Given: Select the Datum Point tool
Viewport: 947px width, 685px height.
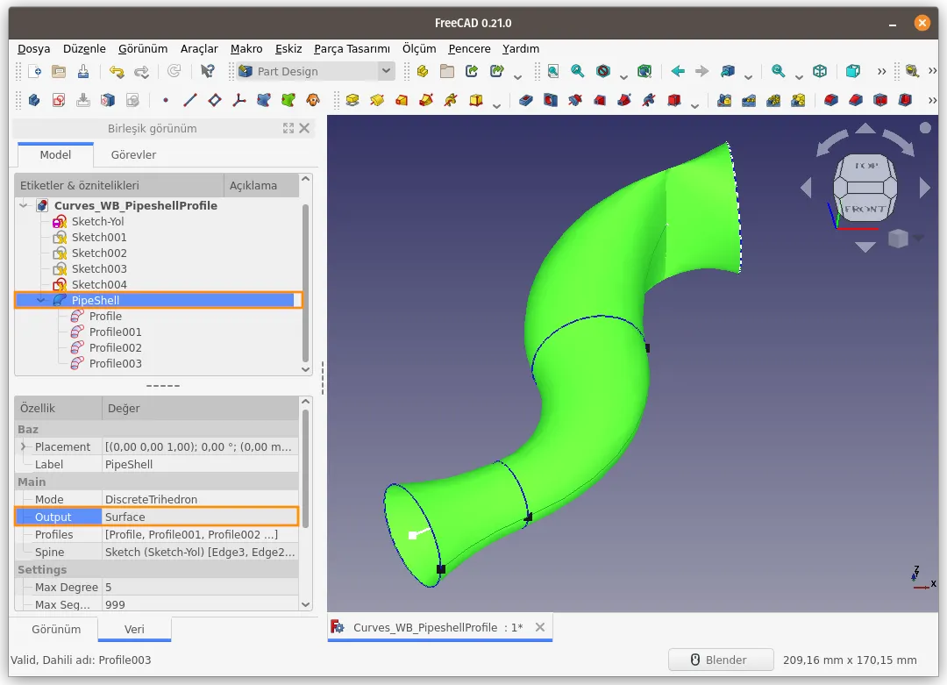Looking at the screenshot, I should tap(166, 100).
